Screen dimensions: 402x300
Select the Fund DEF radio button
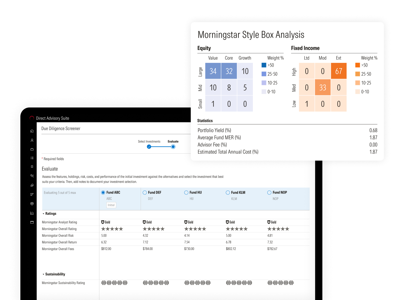[145, 193]
